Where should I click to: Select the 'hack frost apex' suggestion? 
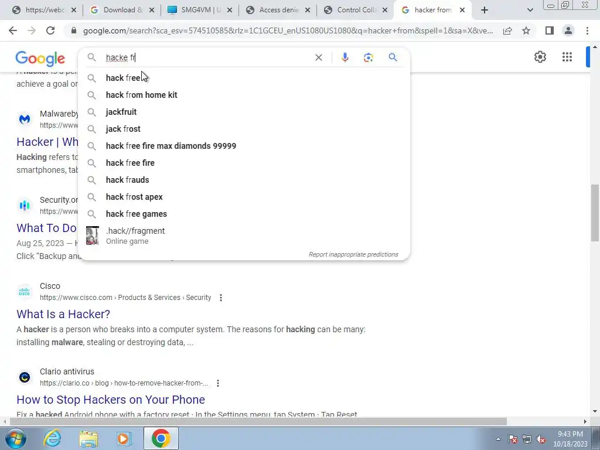pos(244,197)
